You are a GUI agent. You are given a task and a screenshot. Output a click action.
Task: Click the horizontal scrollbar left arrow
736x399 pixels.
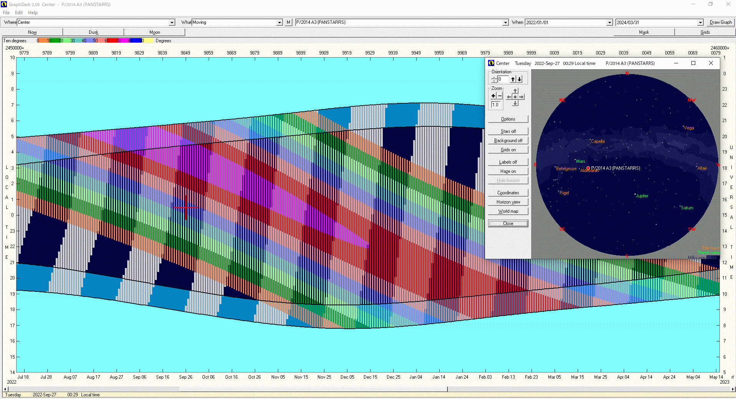click(x=5, y=389)
